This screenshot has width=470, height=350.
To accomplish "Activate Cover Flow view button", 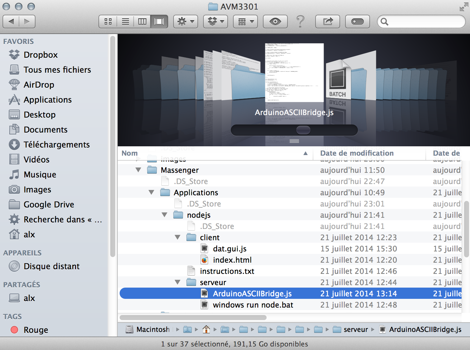I will click(x=159, y=22).
